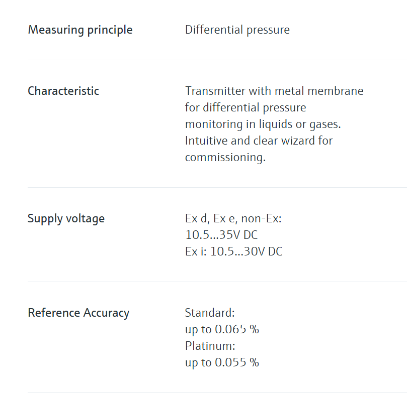Click the Reference Accuracy label
The height and width of the screenshot is (393, 407).
pyautogui.click(x=78, y=313)
